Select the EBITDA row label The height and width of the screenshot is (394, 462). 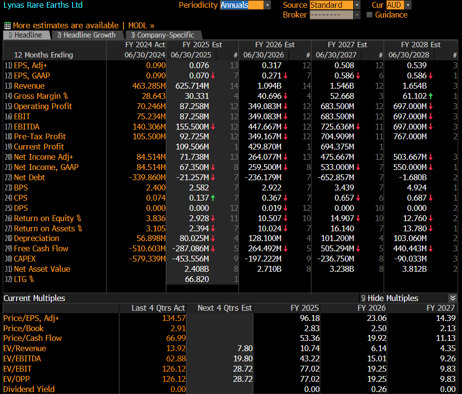pos(26,127)
